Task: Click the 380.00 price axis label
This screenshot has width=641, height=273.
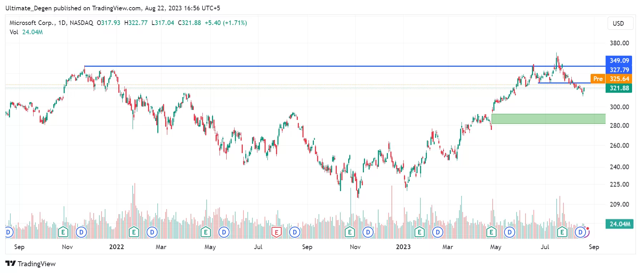Action: [620, 43]
